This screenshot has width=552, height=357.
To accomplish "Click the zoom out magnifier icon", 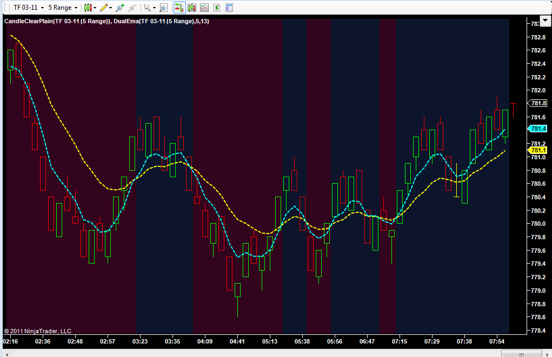I will 132,8.
